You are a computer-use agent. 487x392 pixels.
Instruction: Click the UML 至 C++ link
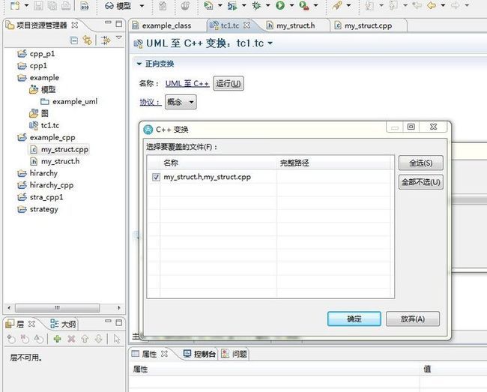[187, 83]
